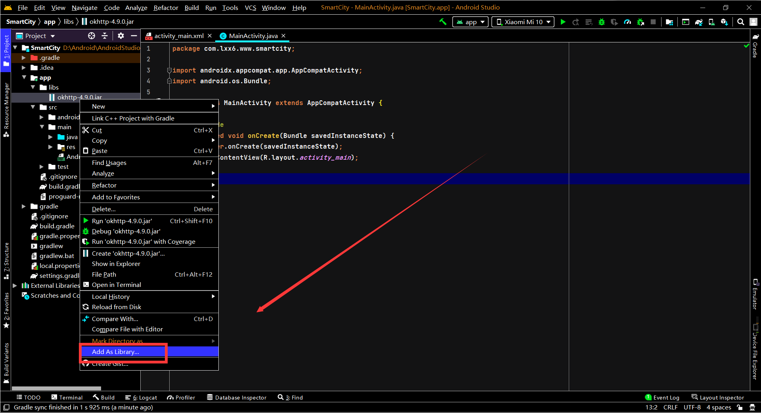Click the Stop square toolbar icon
This screenshot has width=761, height=413.
653,22
